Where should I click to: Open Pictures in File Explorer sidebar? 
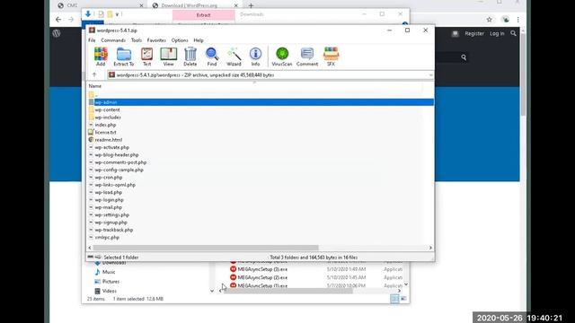coord(111,282)
